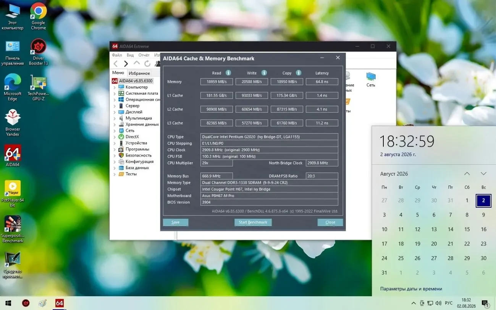Expand the Системная плата tree node
Image resolution: width=496 pixels, height=310 pixels.
click(115, 94)
